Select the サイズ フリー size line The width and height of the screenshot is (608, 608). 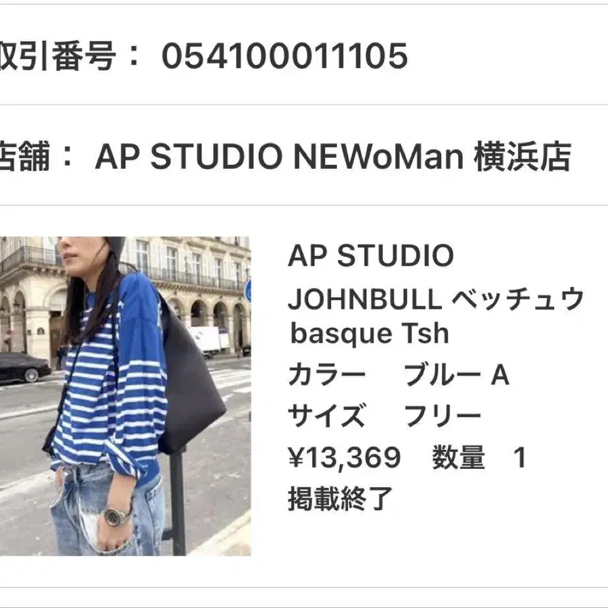point(384,415)
